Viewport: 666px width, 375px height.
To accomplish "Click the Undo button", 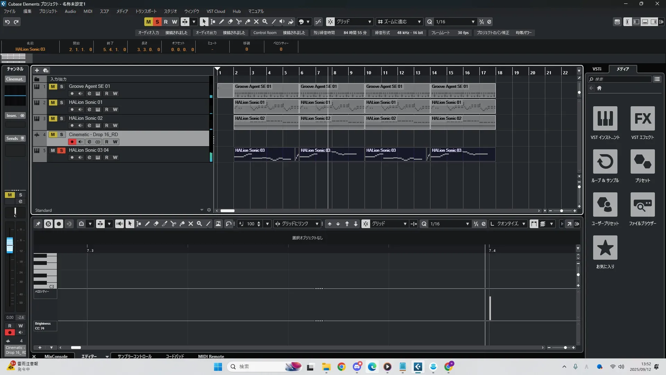I will pyautogui.click(x=7, y=22).
